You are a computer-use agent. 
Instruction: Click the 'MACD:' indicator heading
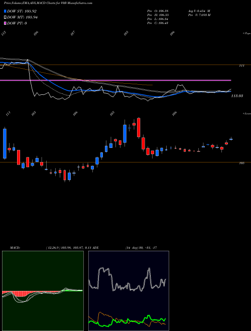[x=15, y=248]
